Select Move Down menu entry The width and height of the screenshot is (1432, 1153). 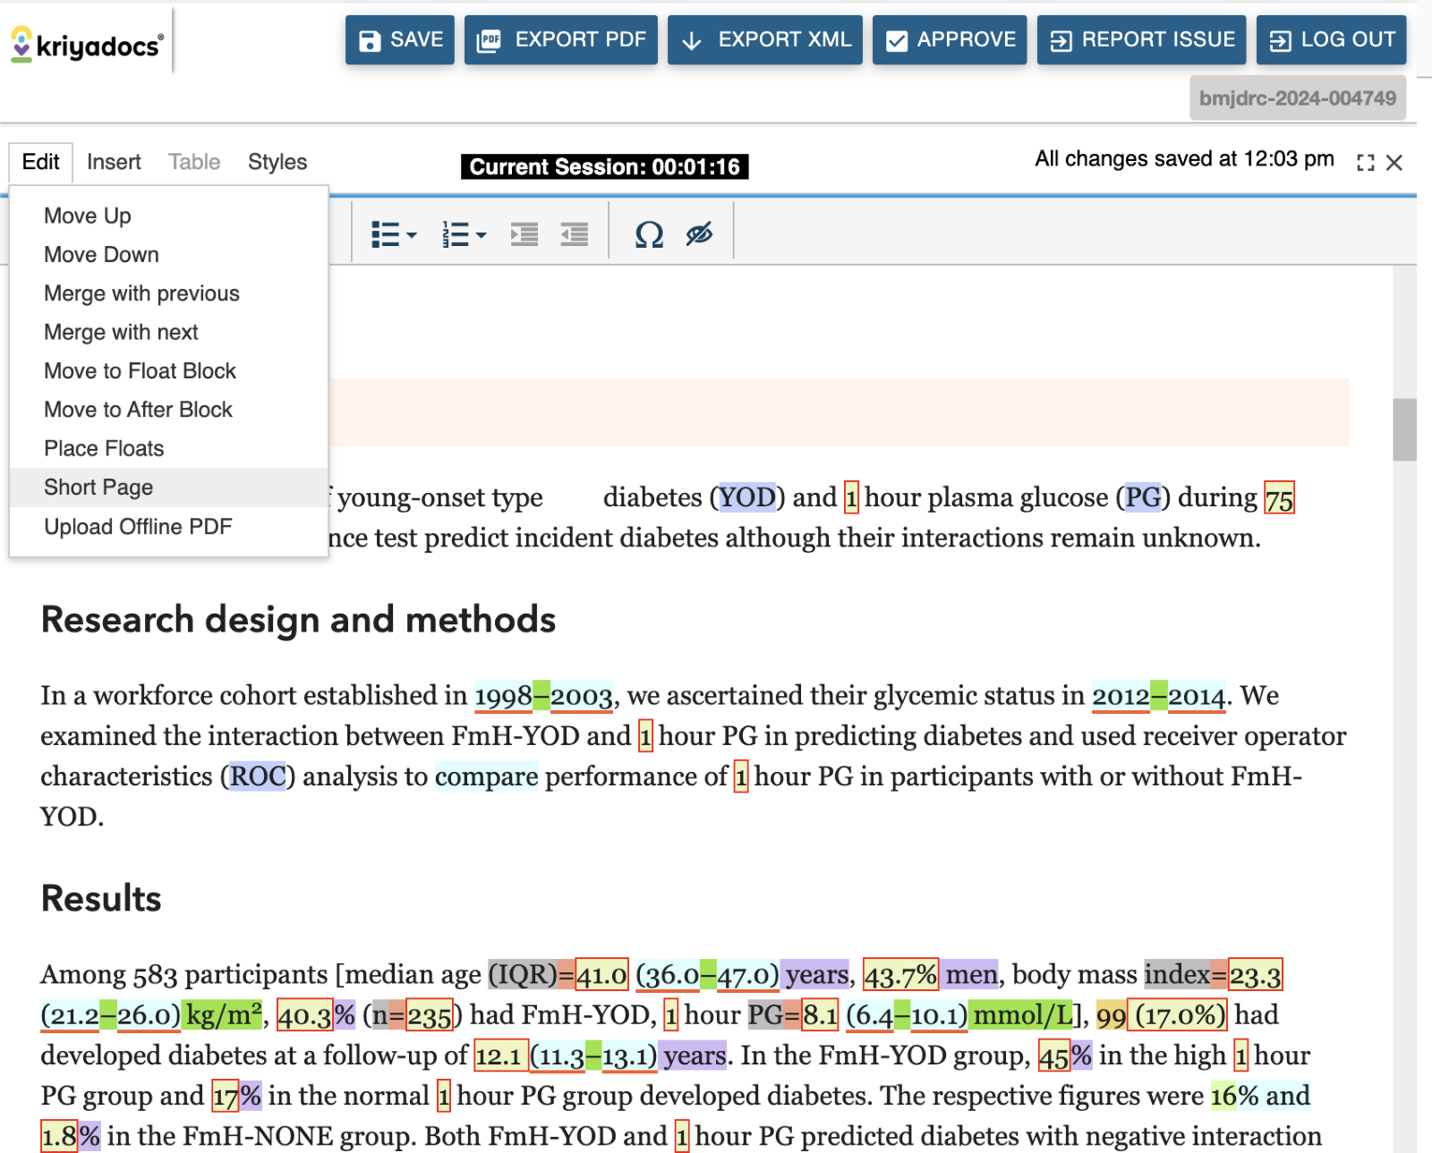click(x=169, y=255)
